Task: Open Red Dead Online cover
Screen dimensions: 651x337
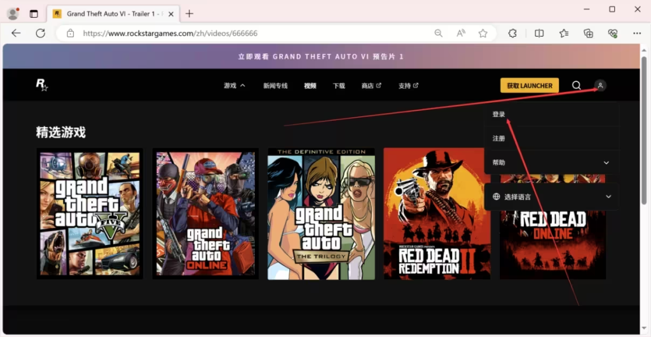Action: 552,244
